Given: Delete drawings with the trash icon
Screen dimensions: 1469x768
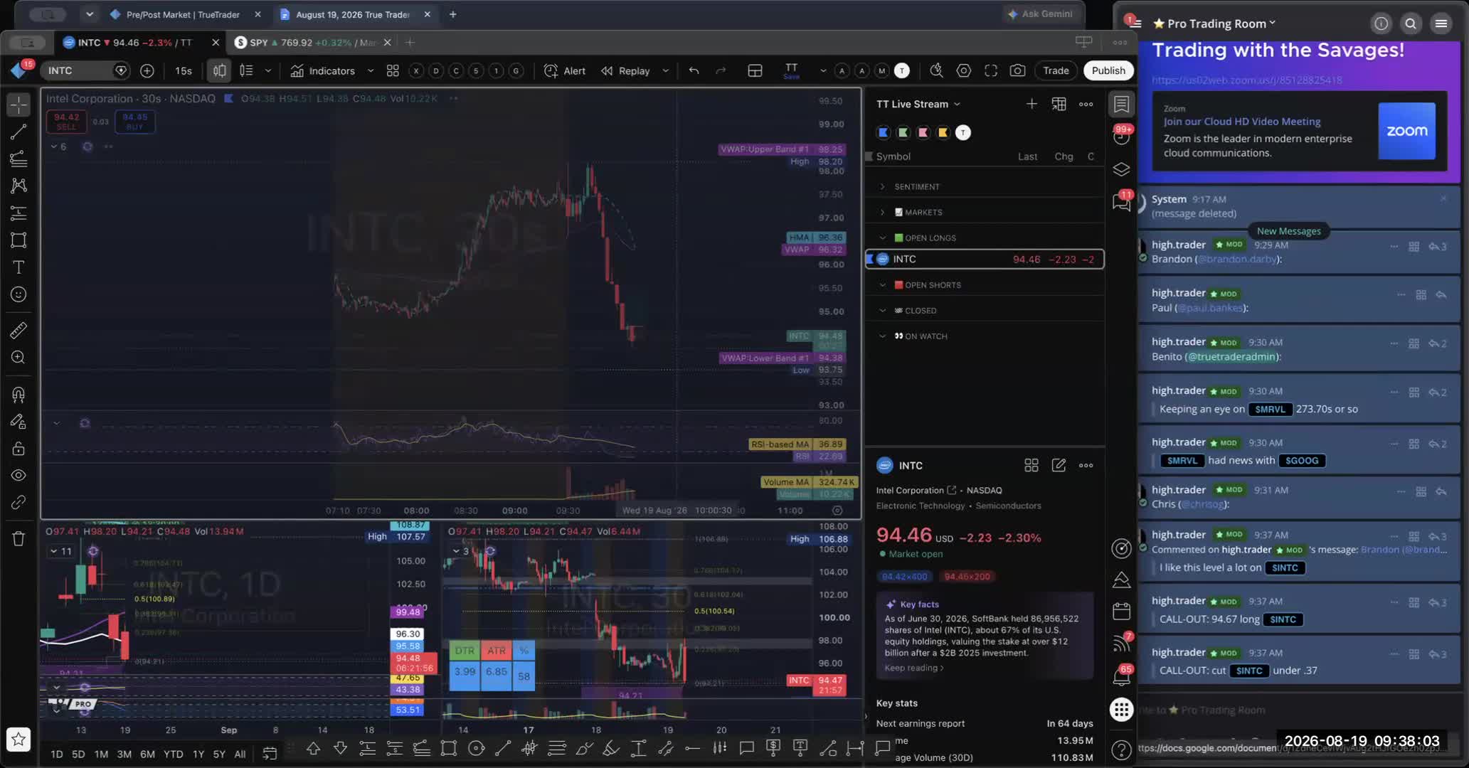Looking at the screenshot, I should 18,538.
